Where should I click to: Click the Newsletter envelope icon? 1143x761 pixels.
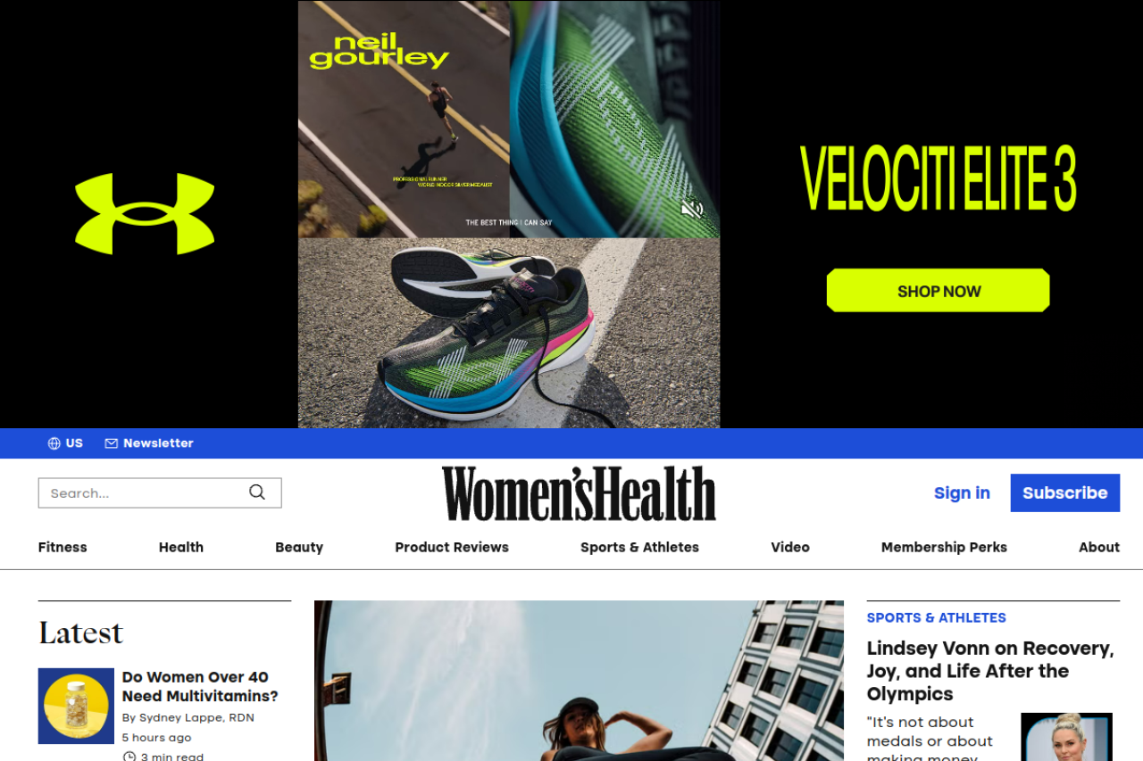point(112,443)
